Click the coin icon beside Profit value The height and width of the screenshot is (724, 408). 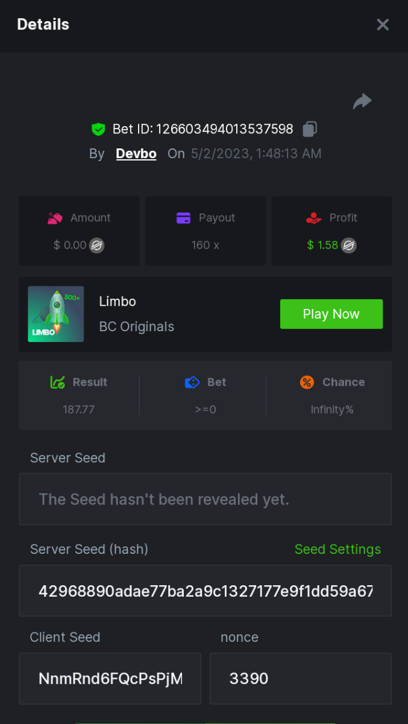coord(349,246)
